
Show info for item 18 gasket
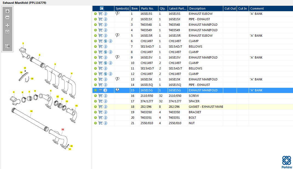click(x=105, y=107)
